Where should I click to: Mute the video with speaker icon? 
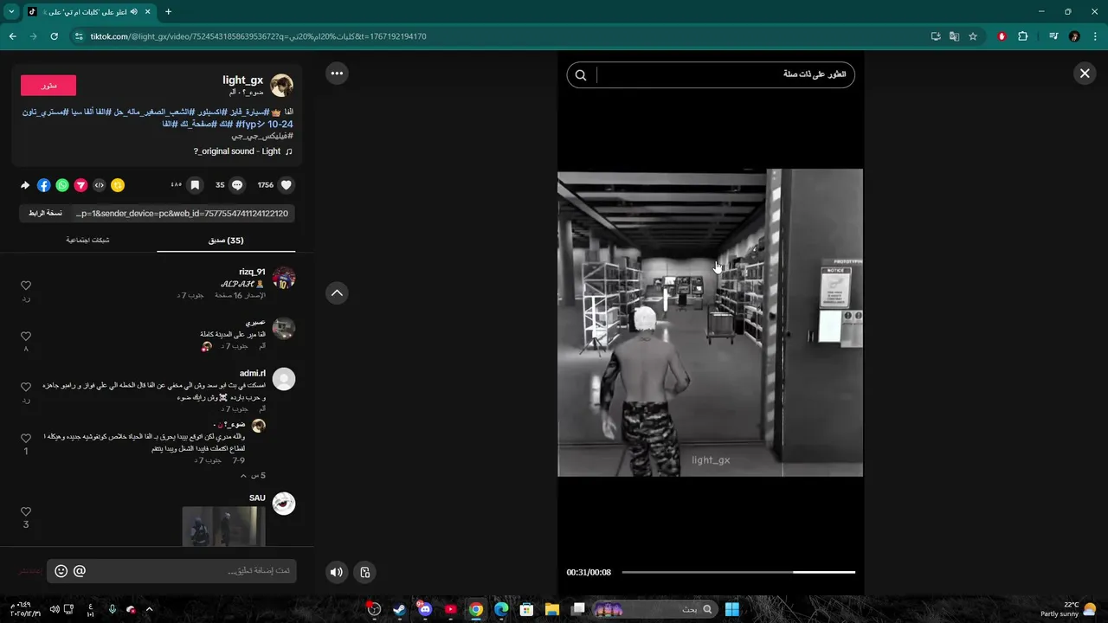click(336, 572)
